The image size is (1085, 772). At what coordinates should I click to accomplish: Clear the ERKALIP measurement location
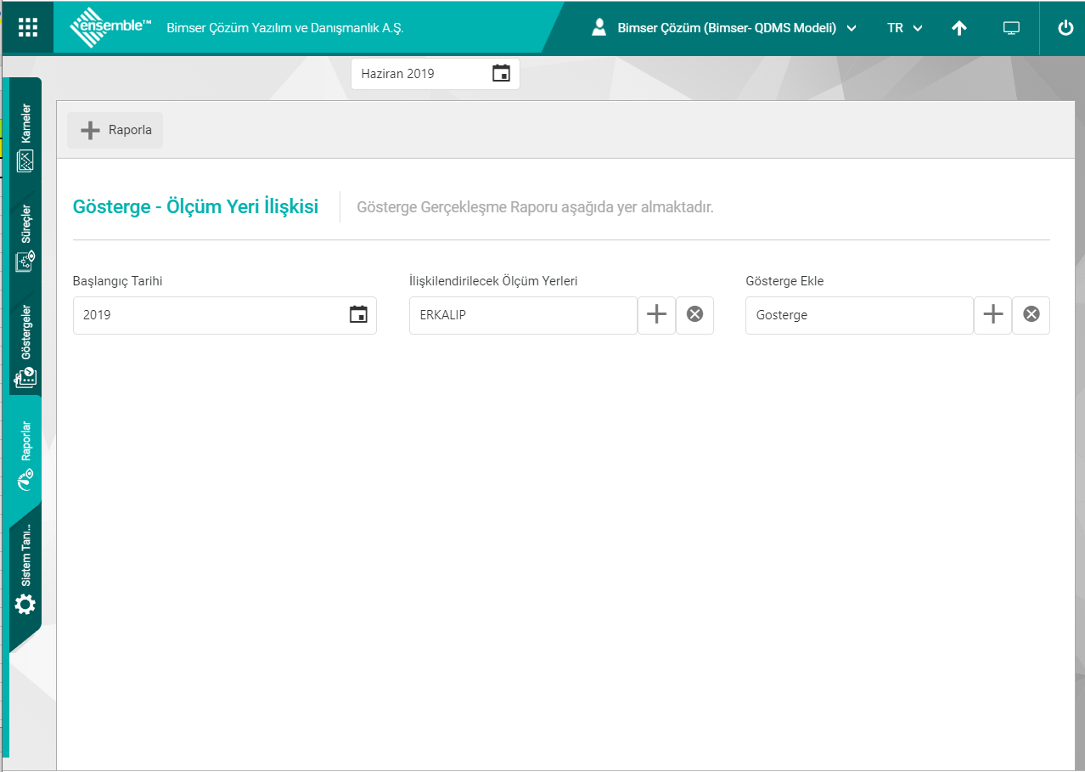(x=694, y=315)
